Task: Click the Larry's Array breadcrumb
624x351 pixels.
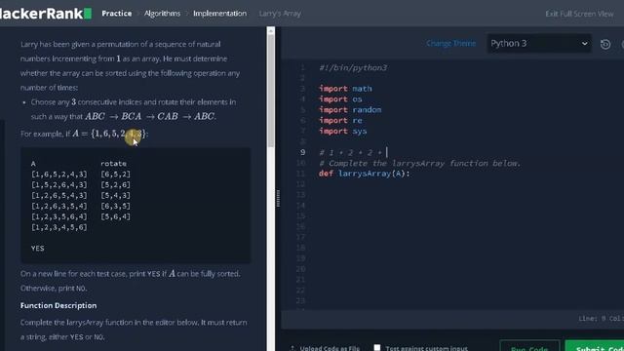Action: [280, 14]
